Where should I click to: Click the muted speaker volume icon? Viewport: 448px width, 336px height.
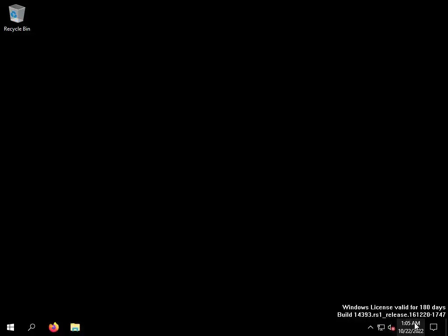[391, 327]
